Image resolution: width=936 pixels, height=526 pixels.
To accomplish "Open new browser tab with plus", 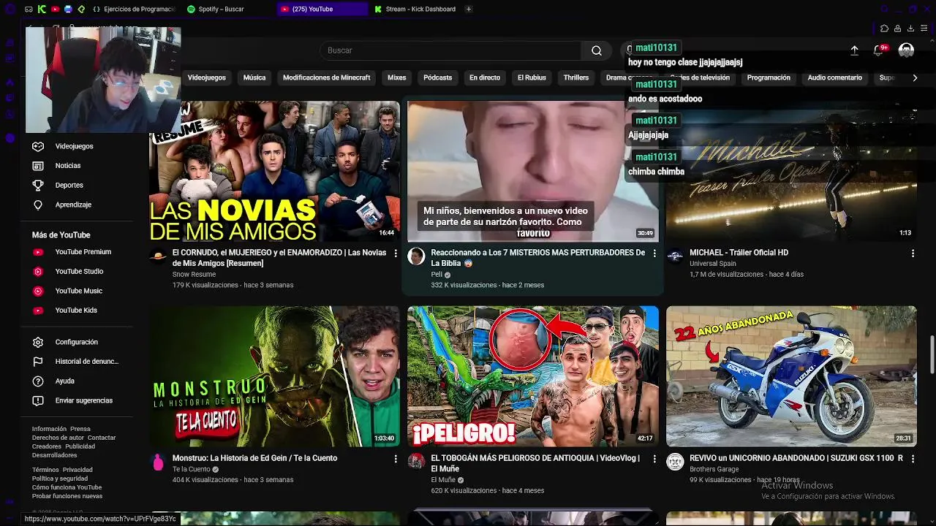I will (469, 9).
